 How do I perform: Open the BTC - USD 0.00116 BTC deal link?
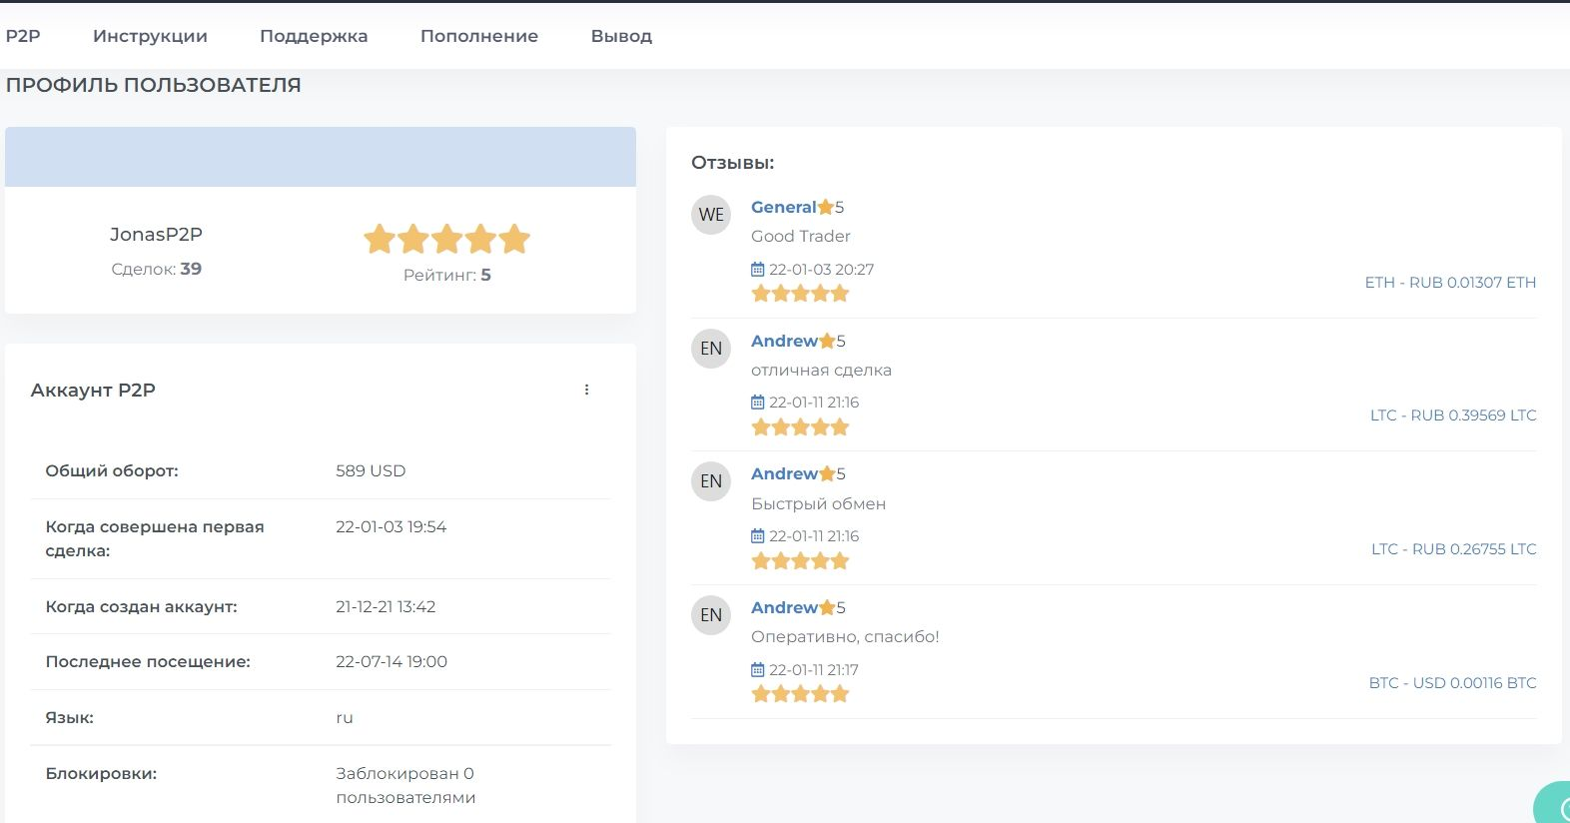coord(1452,683)
